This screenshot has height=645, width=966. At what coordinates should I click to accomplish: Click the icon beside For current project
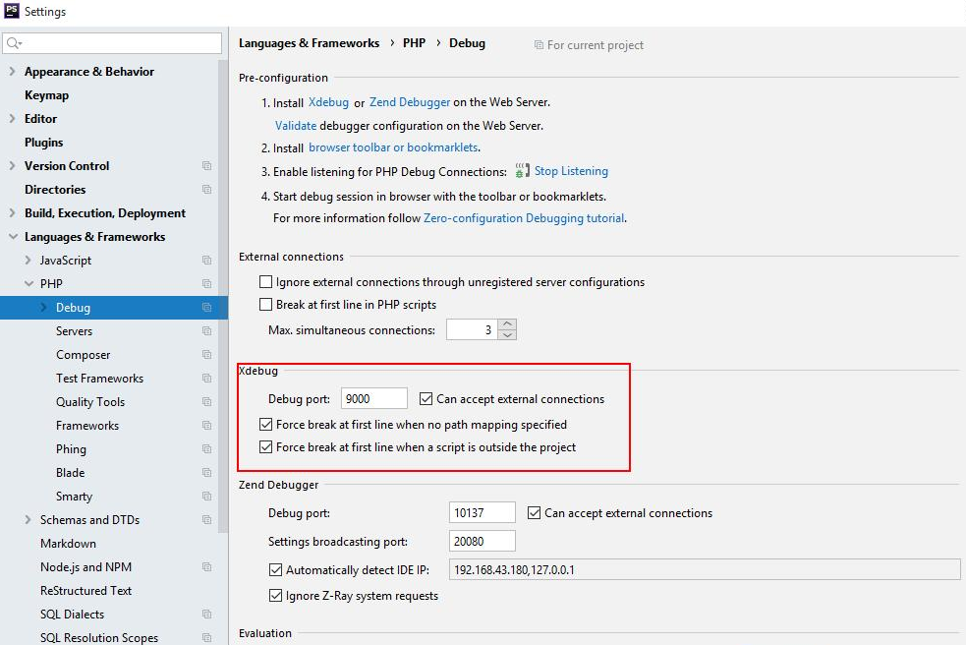539,45
